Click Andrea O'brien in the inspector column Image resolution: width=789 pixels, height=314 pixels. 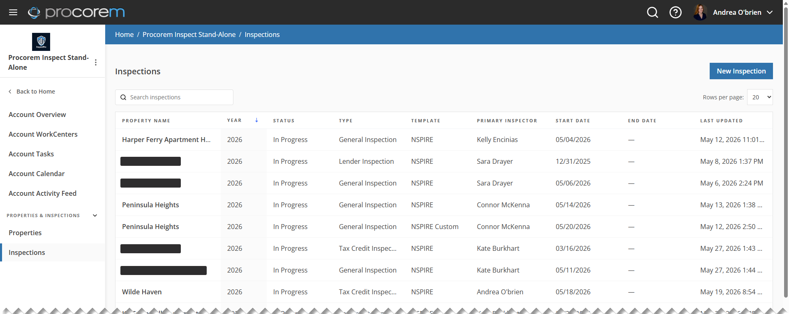pyautogui.click(x=500, y=292)
